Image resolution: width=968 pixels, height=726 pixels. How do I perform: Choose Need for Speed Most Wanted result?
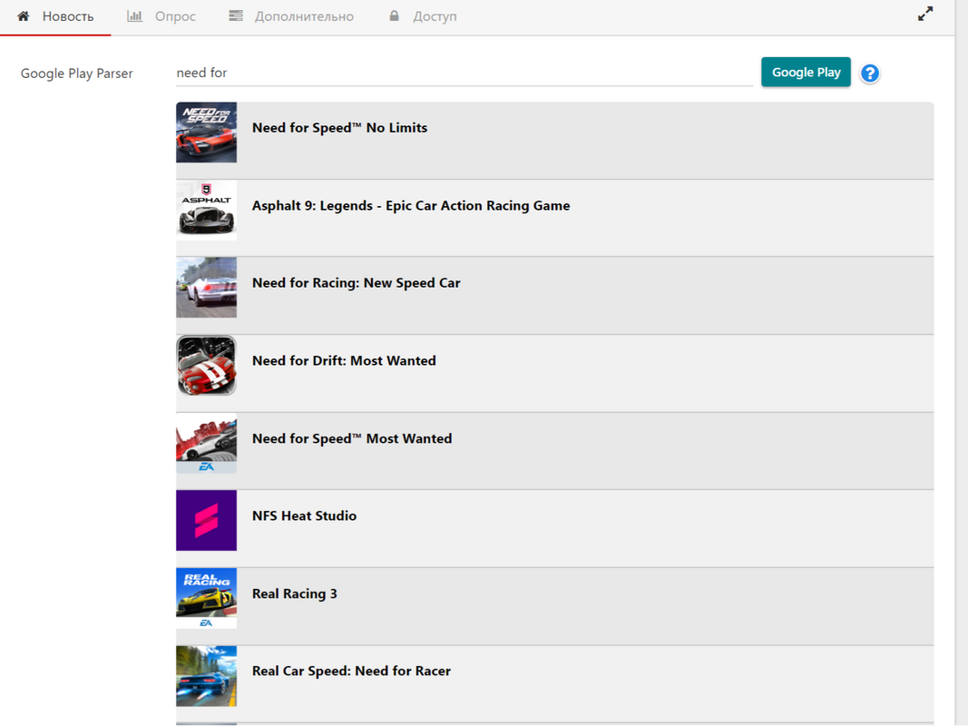coord(554,451)
